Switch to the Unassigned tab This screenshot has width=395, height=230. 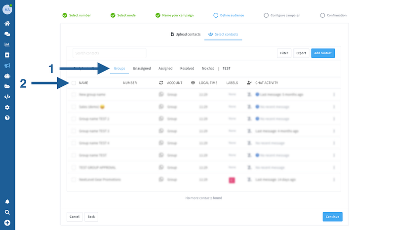[x=142, y=69]
